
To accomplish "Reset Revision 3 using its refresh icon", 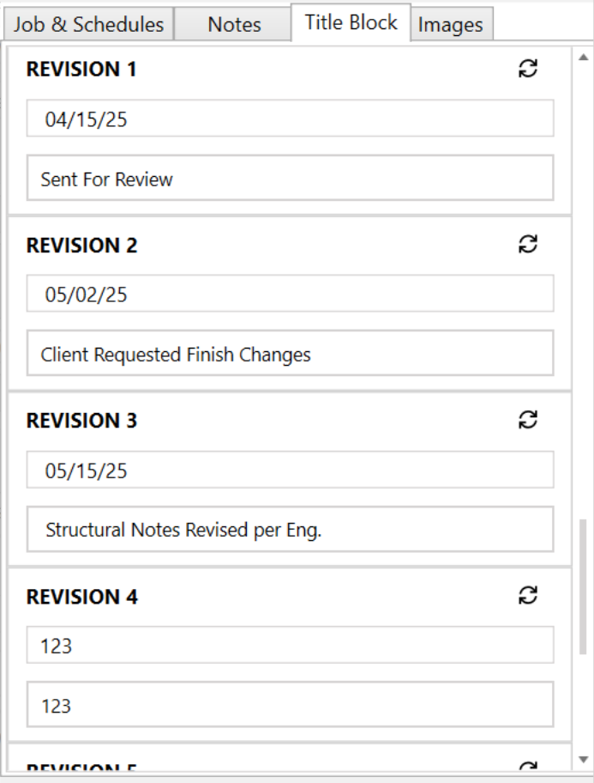I will click(528, 420).
